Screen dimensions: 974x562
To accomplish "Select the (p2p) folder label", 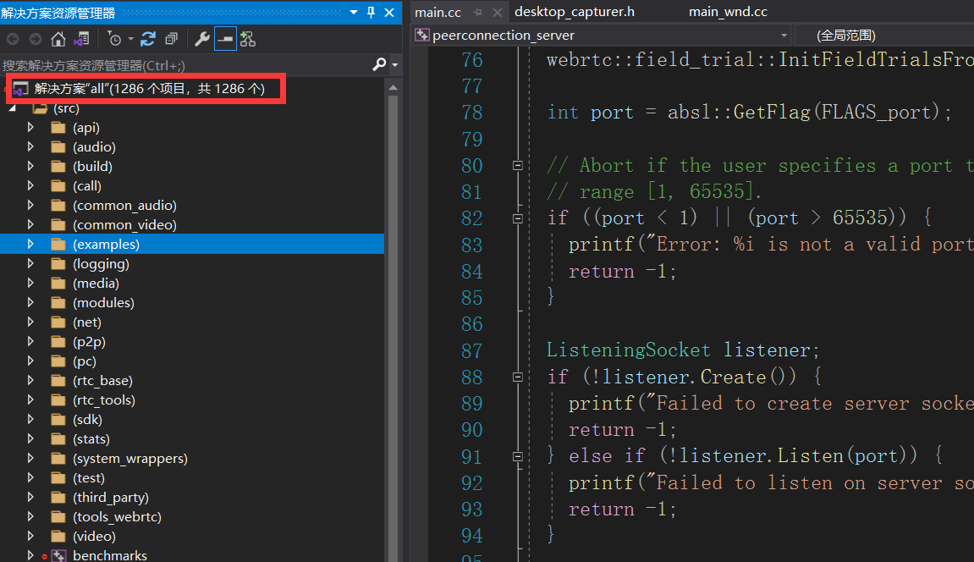I will coord(89,342).
